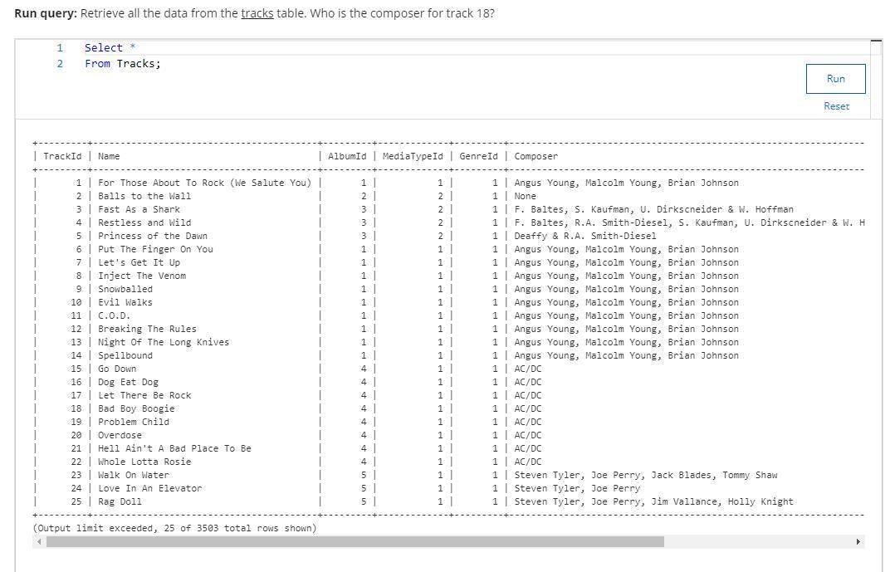The width and height of the screenshot is (890, 572).
Task: Click composer 'Steven Tyler, Joe Perry' in Love In An Elevator row
Action: [x=577, y=488]
